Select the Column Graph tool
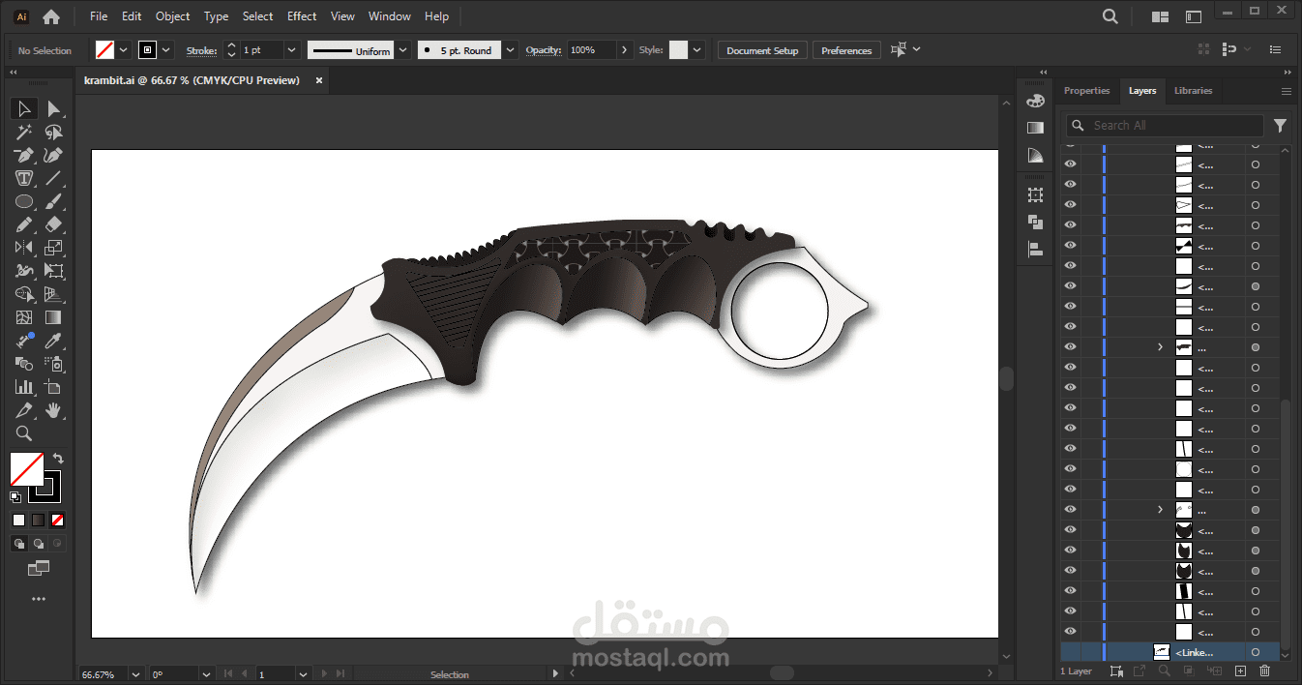The height and width of the screenshot is (685, 1302). pyautogui.click(x=24, y=387)
